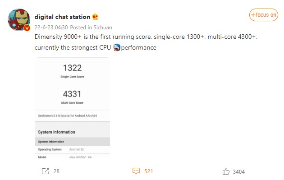The image size is (284, 180).
Task: Click System Information heading in image
Action: 56,132
